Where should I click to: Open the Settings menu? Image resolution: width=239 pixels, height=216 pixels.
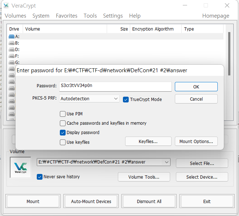pyautogui.click(x=113, y=16)
